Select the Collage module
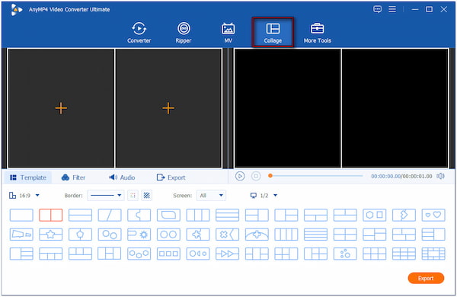 273,33
